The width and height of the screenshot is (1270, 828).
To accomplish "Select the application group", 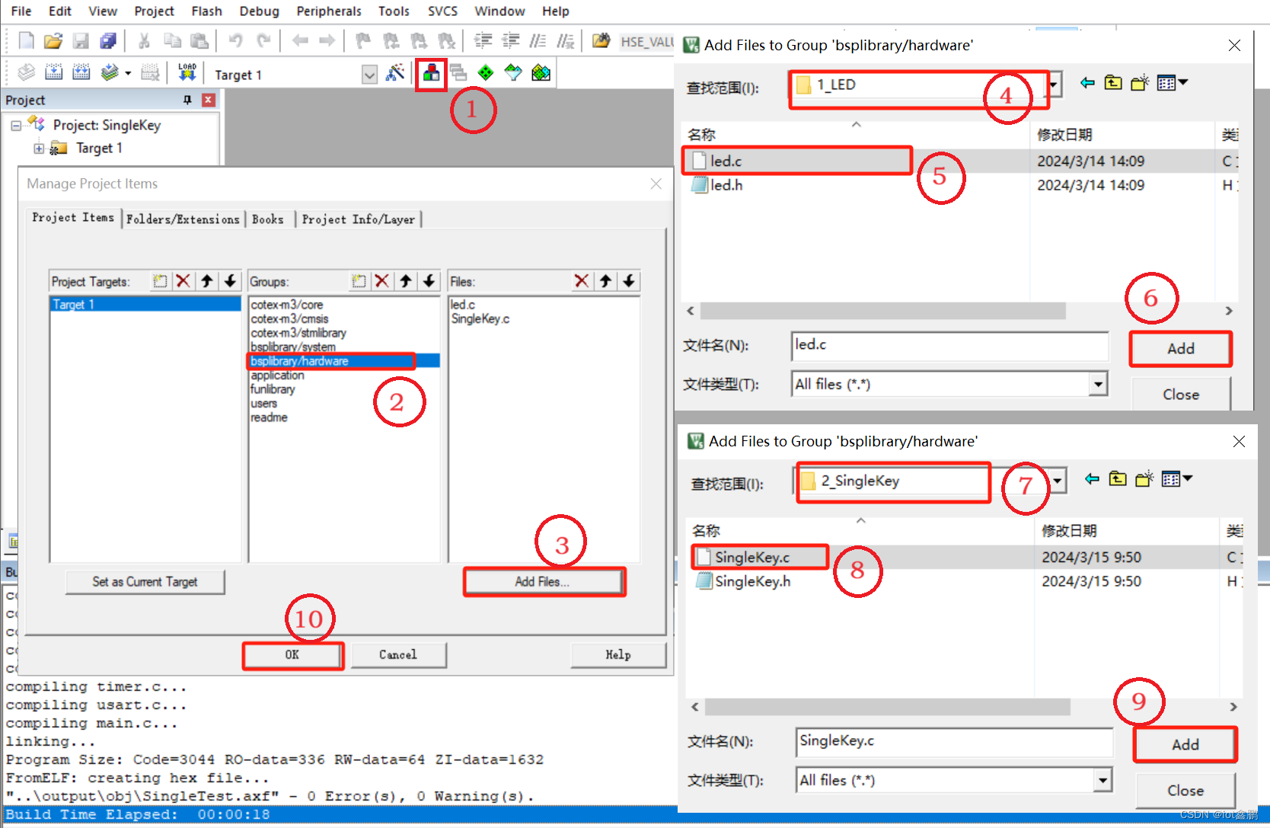I will (x=278, y=376).
